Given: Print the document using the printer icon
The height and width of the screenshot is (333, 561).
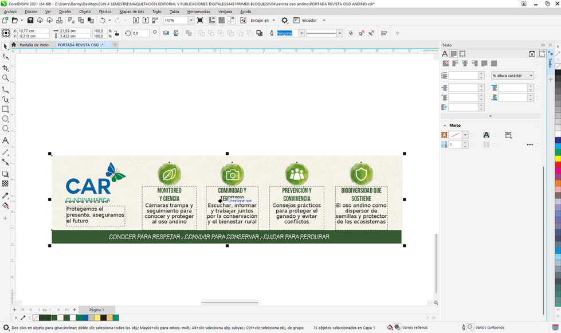Looking at the screenshot, I should pos(60,21).
